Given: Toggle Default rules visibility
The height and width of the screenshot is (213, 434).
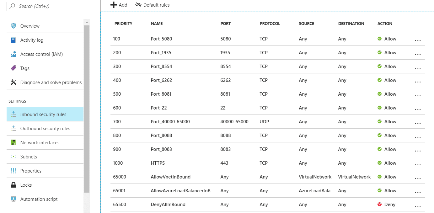Looking at the screenshot, I should coord(153,5).
